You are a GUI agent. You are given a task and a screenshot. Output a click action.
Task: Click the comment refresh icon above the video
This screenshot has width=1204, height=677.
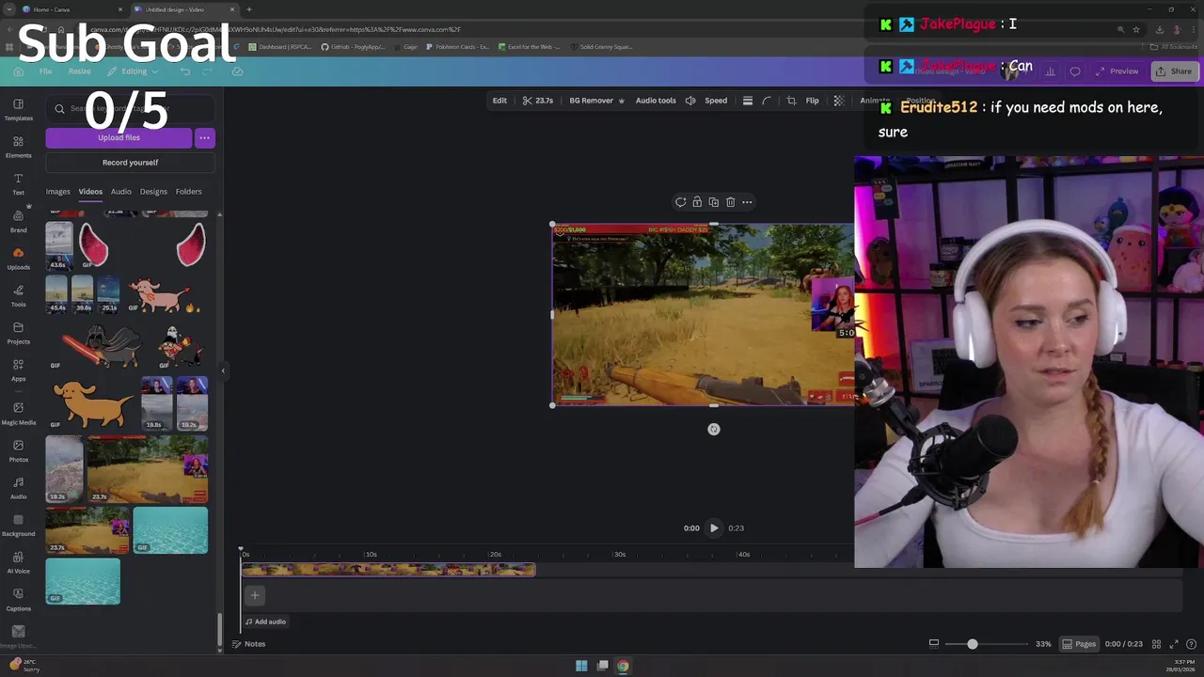680,202
